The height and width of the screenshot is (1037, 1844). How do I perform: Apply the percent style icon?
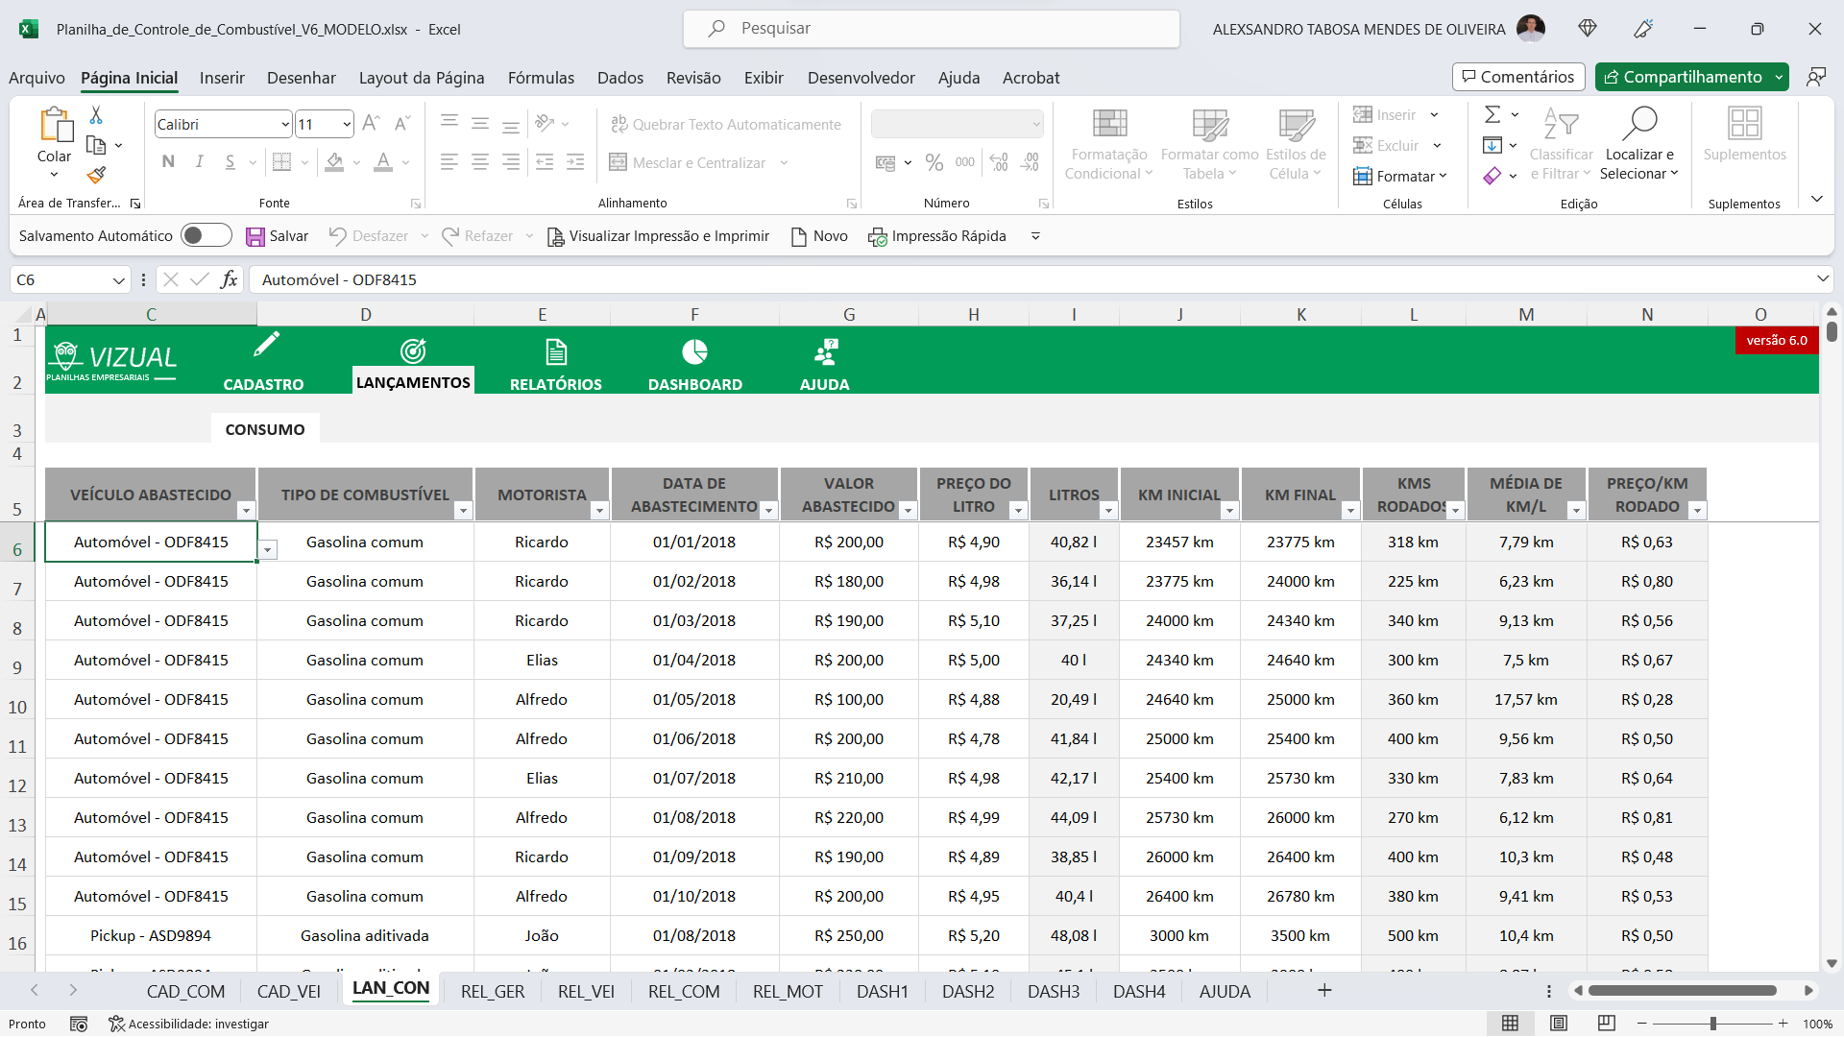[x=934, y=162]
